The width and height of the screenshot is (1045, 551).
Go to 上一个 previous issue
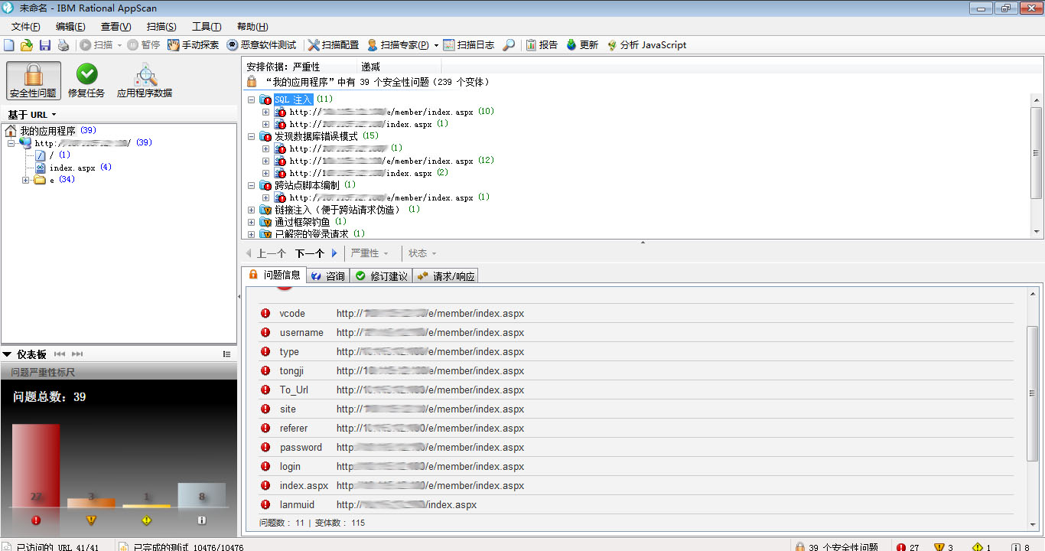[265, 253]
